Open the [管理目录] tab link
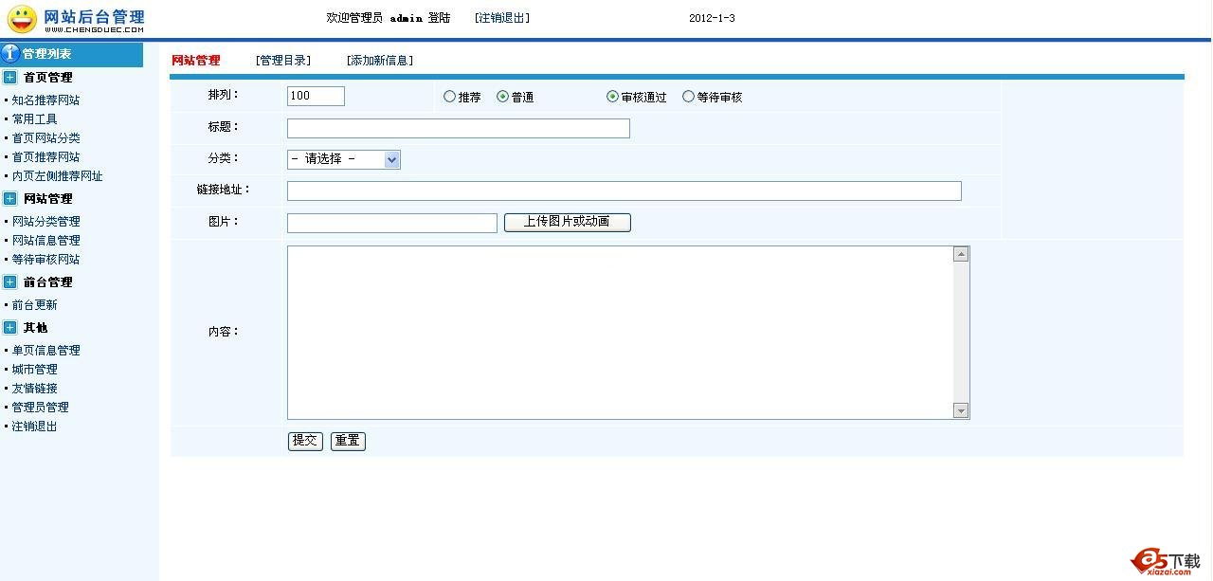The height and width of the screenshot is (581, 1213). [x=282, y=61]
